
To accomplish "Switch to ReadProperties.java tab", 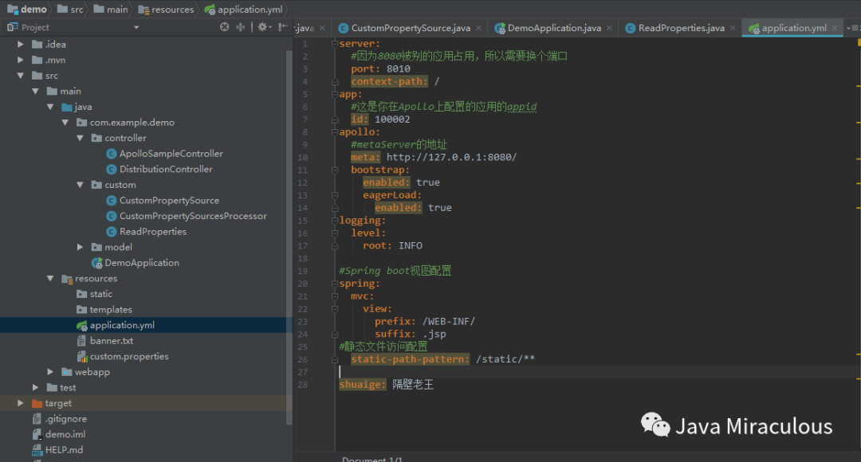I will tap(681, 28).
